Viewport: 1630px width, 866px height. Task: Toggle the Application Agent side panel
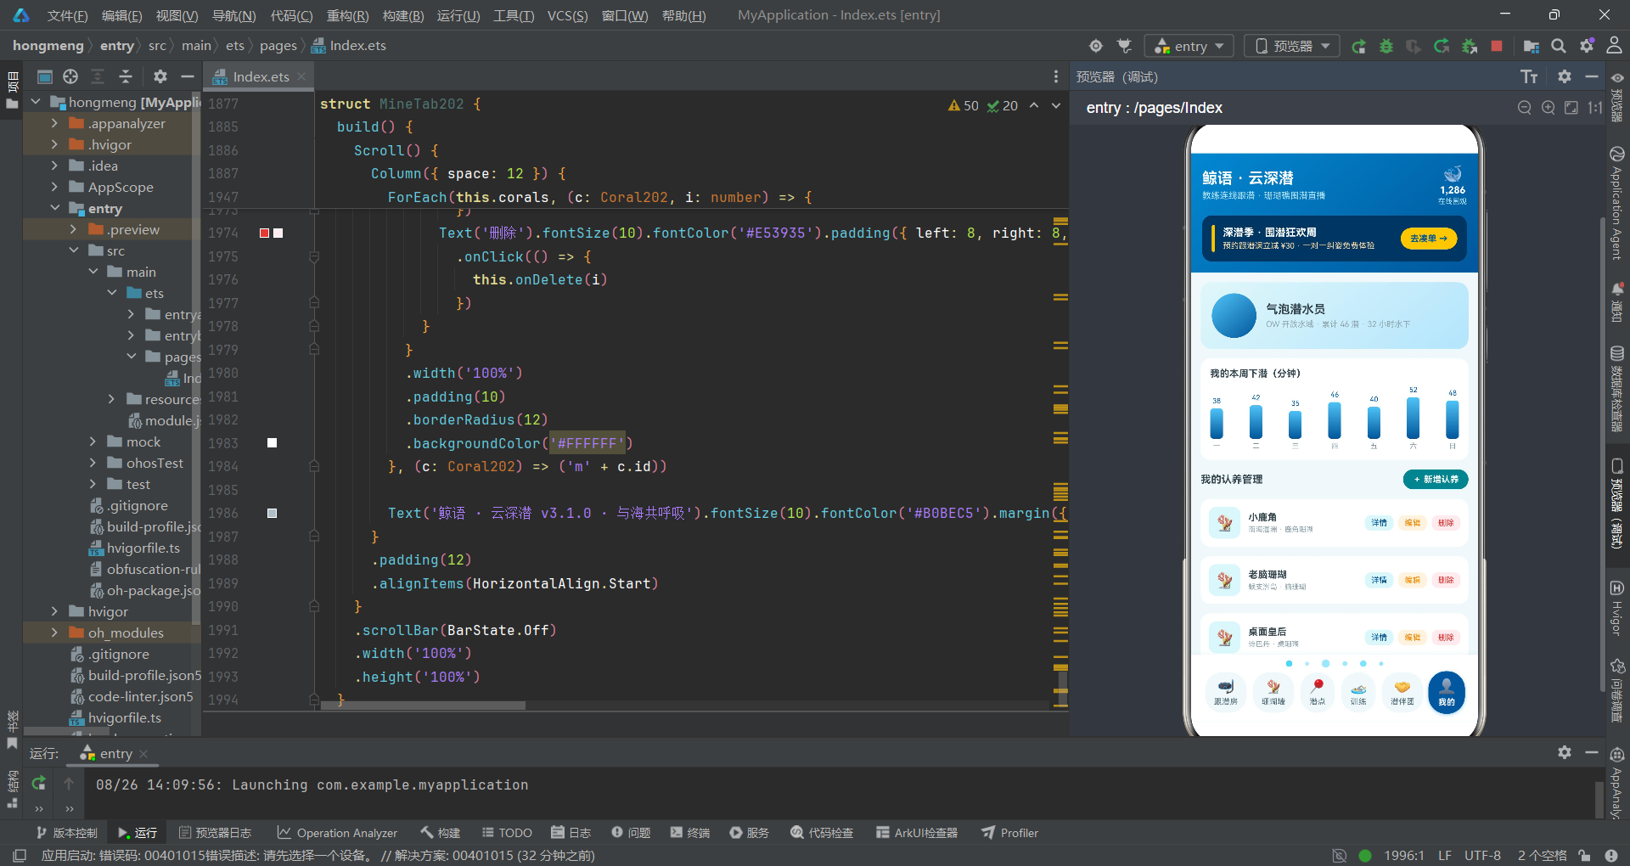pos(1617,204)
